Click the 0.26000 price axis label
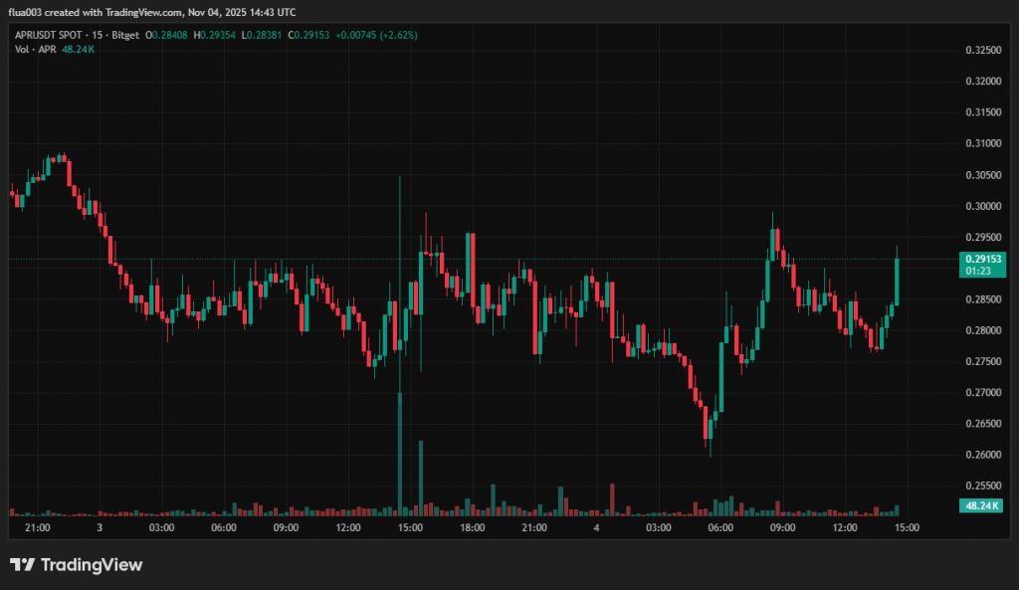Screen dimensions: 1019x590 pos(983,455)
